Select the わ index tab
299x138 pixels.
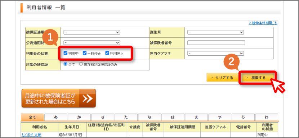267,117
